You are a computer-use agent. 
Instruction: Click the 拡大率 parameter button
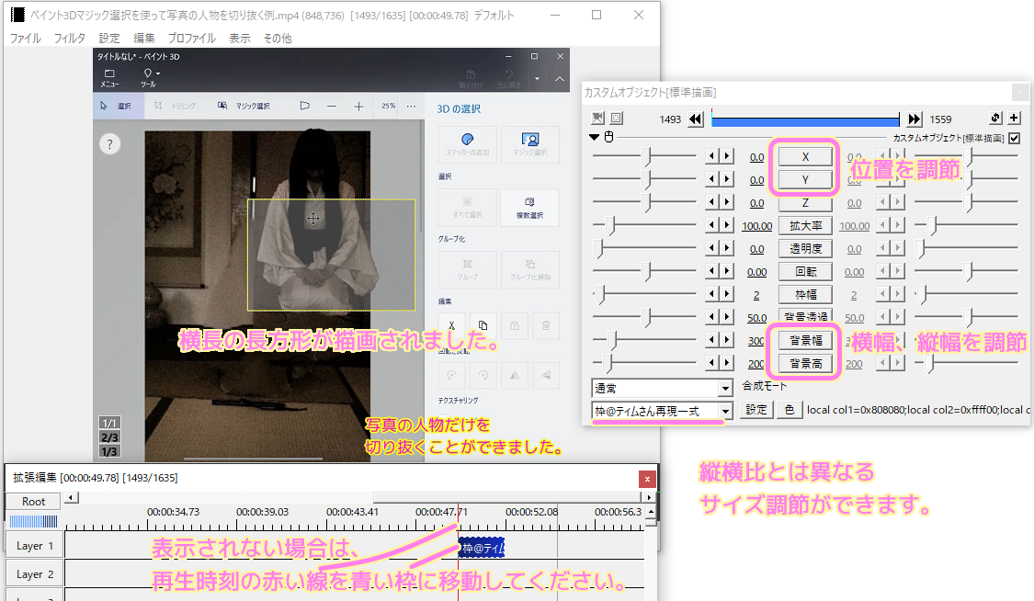pyautogui.click(x=805, y=226)
